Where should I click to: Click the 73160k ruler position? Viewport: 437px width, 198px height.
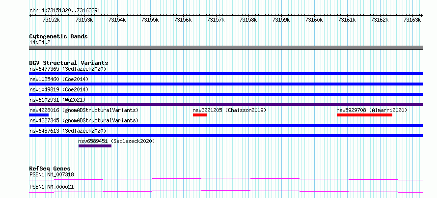314,20
